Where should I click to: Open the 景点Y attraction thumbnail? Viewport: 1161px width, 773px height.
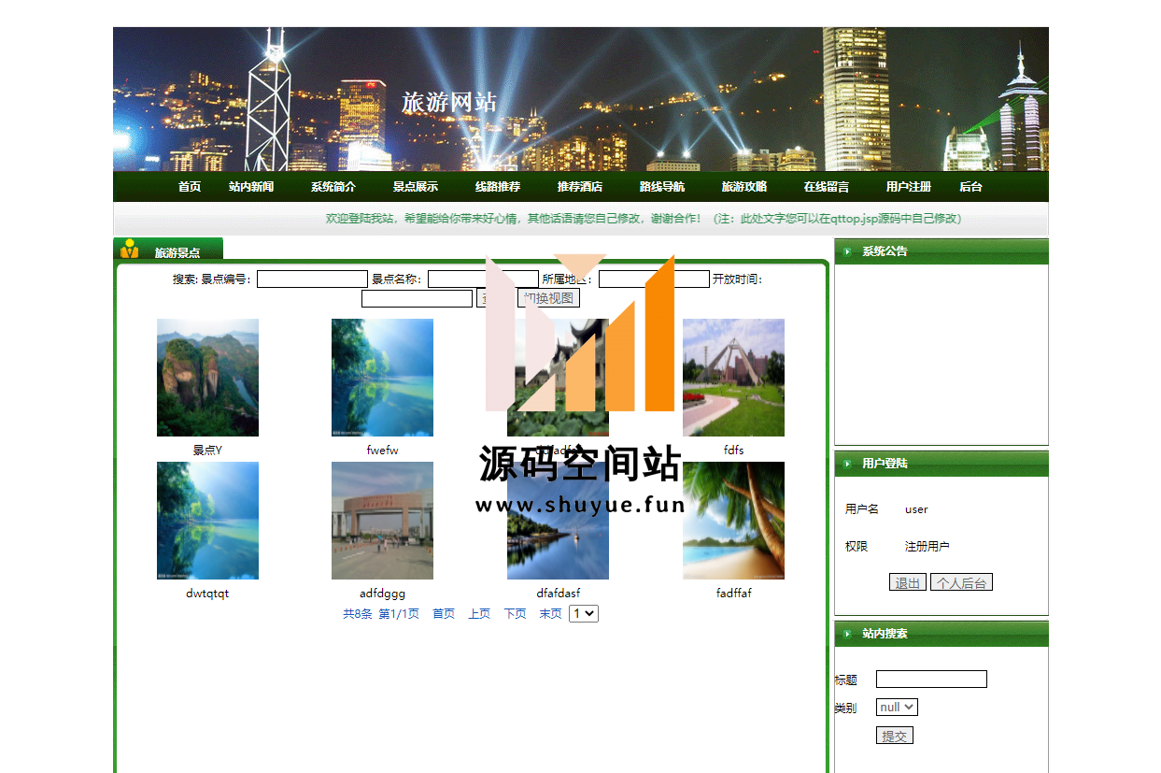(x=207, y=378)
